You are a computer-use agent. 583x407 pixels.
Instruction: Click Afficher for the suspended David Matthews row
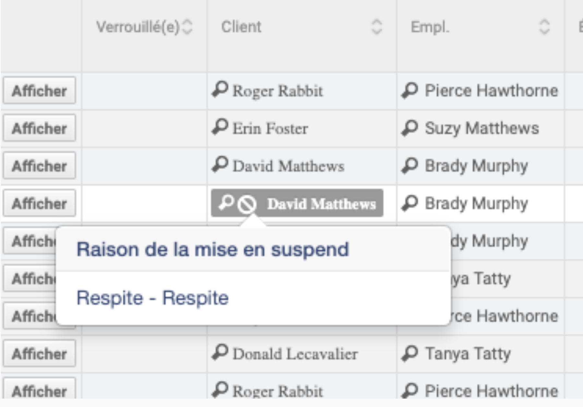[40, 203]
